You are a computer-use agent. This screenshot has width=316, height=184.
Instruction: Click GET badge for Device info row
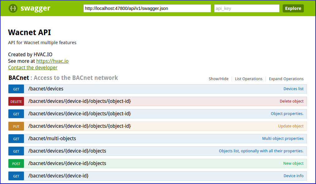coord(16,176)
